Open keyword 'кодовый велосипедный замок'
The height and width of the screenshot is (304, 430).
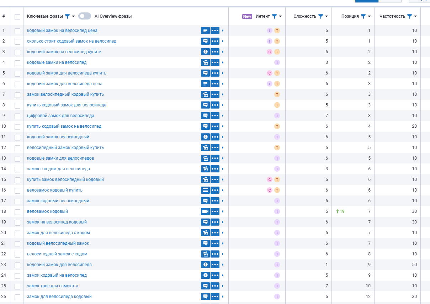coord(58,243)
